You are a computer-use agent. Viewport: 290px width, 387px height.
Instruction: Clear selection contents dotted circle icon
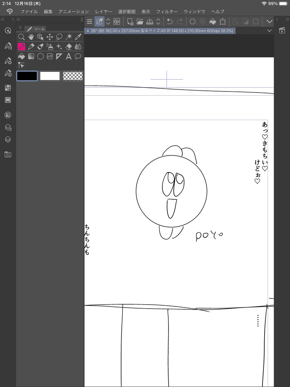[x=192, y=21]
